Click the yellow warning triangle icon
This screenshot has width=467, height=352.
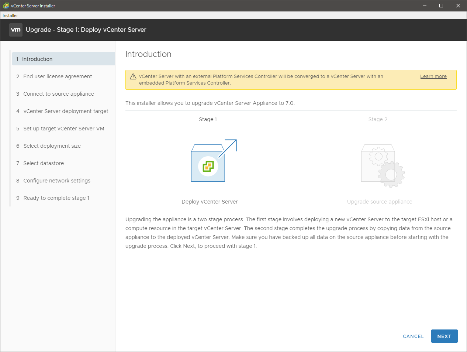click(133, 76)
